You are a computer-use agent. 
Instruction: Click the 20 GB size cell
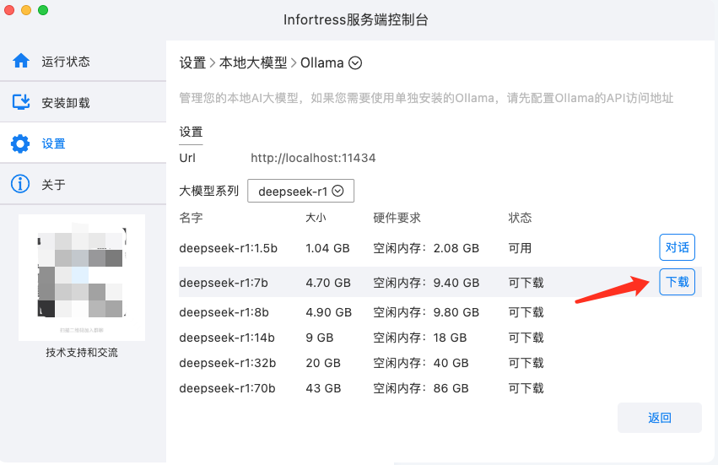[323, 363]
